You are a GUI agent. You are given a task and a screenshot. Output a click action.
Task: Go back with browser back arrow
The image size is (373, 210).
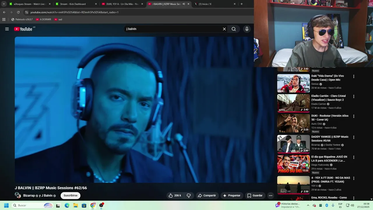point(4,12)
